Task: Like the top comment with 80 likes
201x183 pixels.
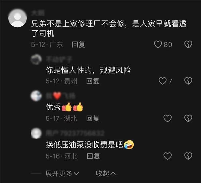Action: point(158,44)
